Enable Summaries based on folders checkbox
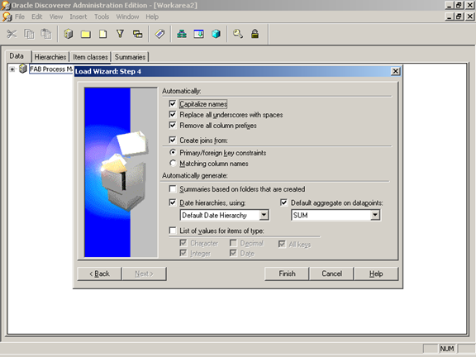Viewport: 476px width, 357px height. click(173, 189)
